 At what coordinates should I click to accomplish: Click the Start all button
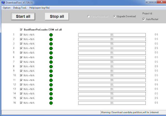[x=23, y=16]
